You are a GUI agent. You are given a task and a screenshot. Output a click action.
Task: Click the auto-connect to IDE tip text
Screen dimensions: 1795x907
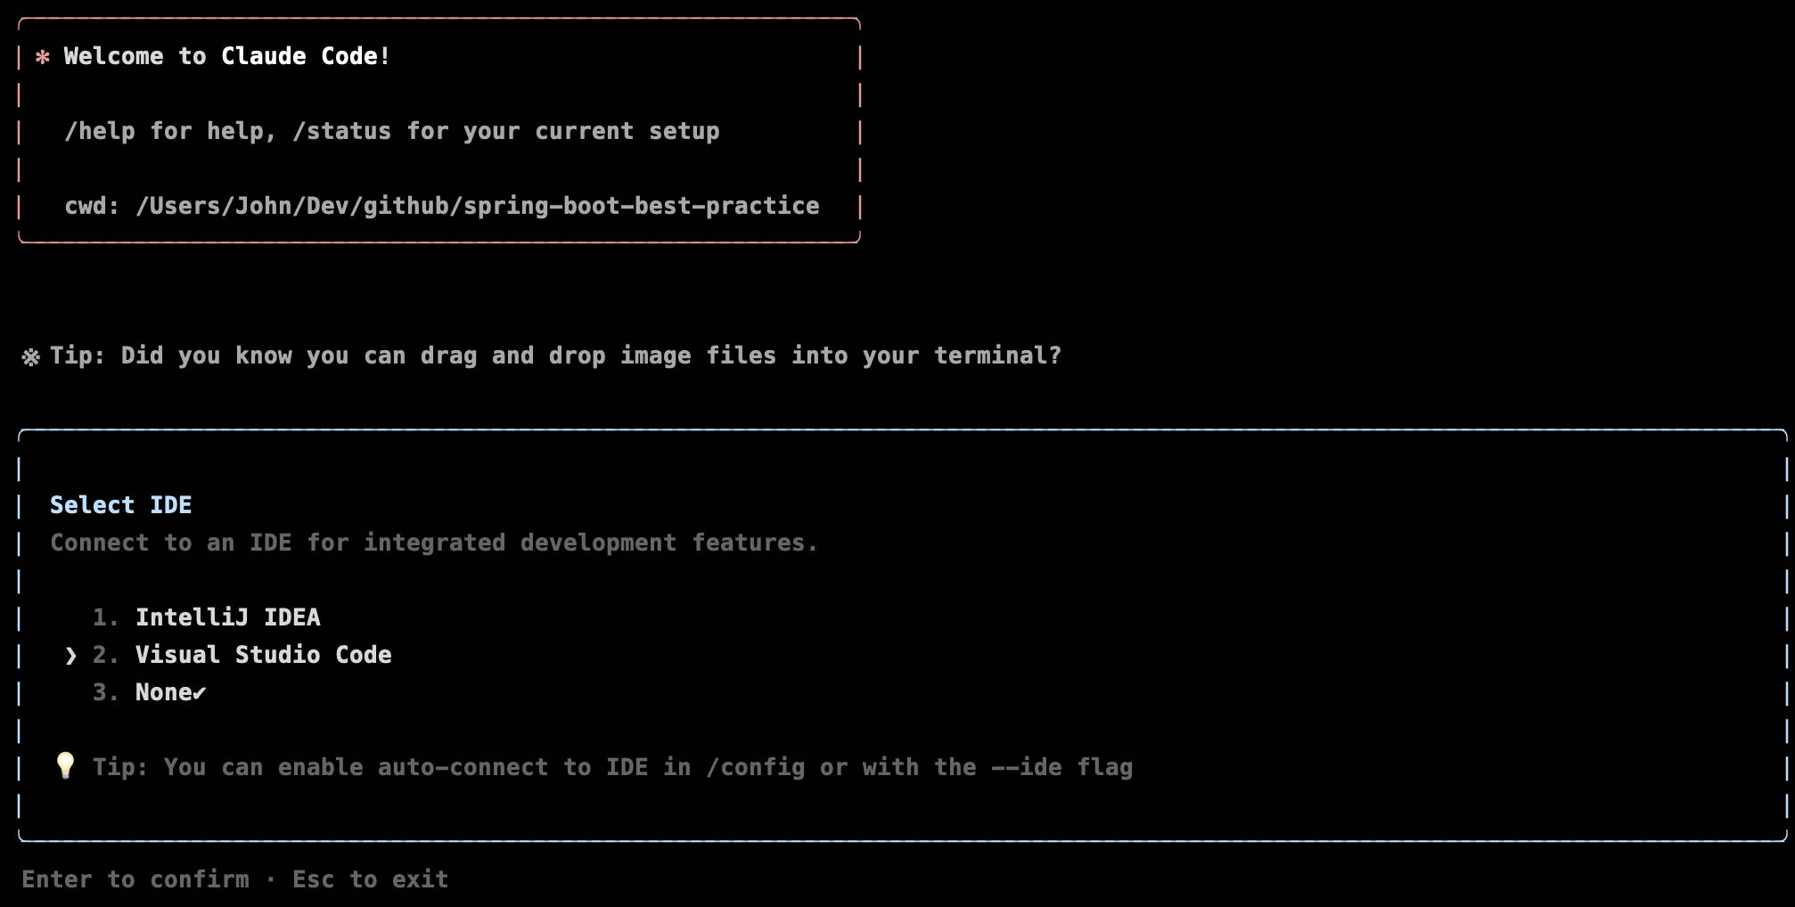click(x=613, y=767)
